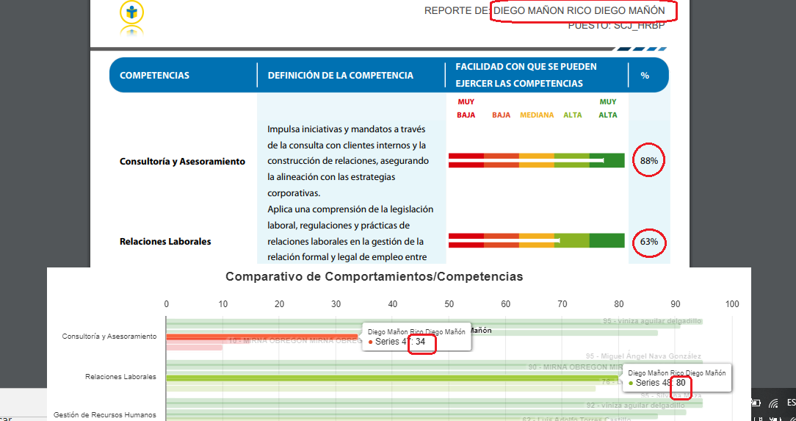Click Relaciones Laborales color gauge in table

click(x=536, y=241)
